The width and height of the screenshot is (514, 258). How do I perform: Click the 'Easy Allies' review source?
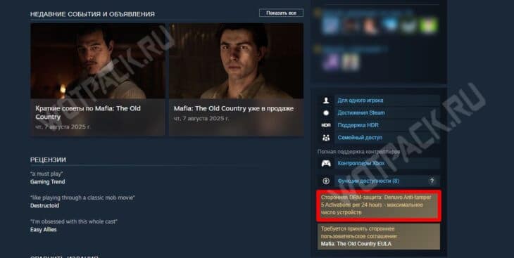pyautogui.click(x=43, y=229)
